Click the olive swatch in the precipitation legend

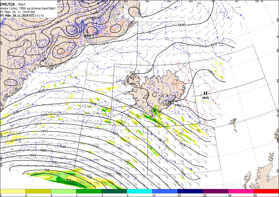pos(38,191)
